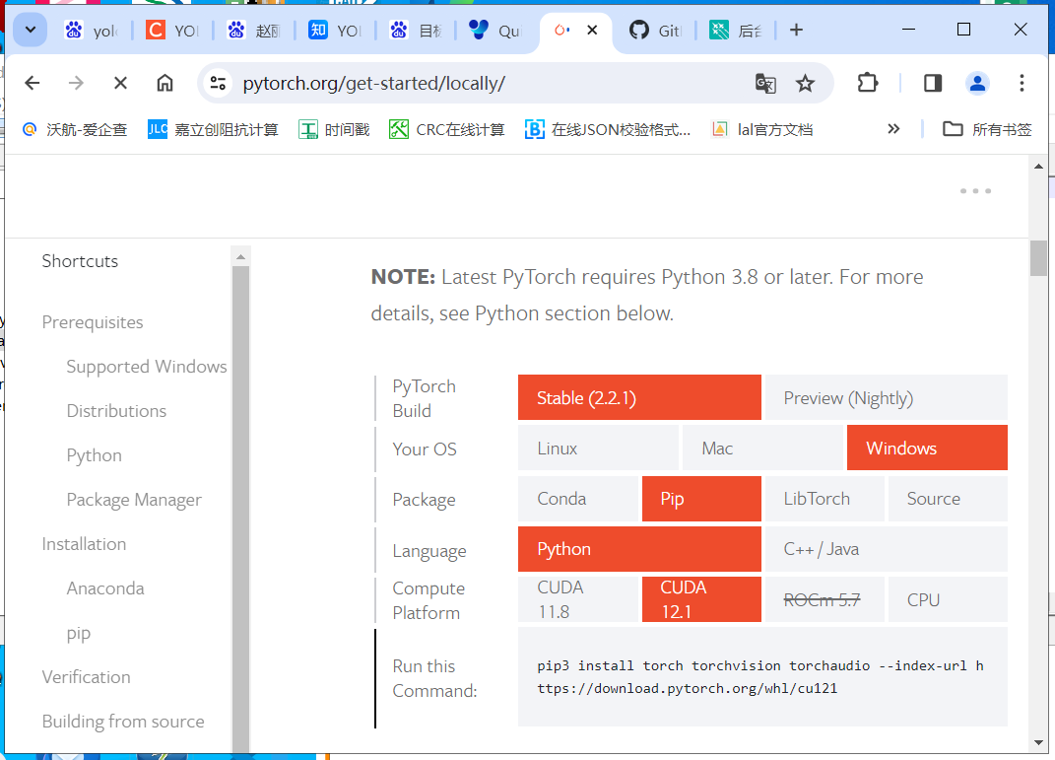Open the 时间戳 bookmark
This screenshot has width=1055, height=760.
click(x=334, y=129)
